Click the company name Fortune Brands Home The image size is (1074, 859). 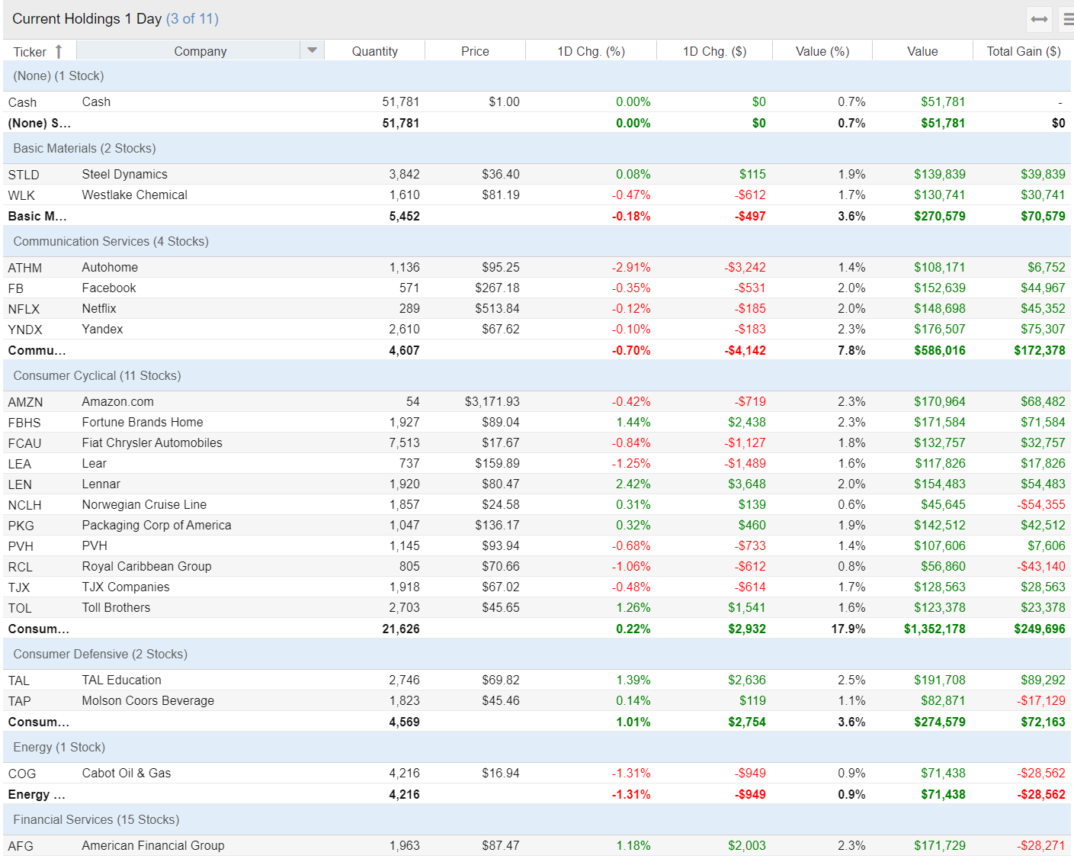click(x=143, y=422)
